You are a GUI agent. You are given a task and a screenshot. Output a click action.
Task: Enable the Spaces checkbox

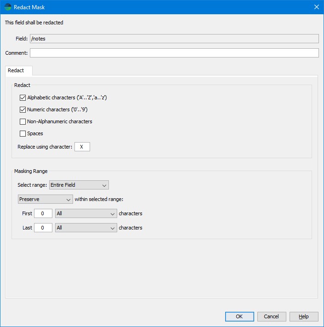(x=23, y=133)
